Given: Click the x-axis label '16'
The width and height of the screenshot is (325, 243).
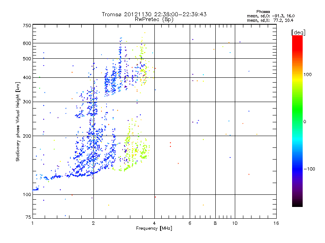Looking at the screenshot, I should 276,223.
